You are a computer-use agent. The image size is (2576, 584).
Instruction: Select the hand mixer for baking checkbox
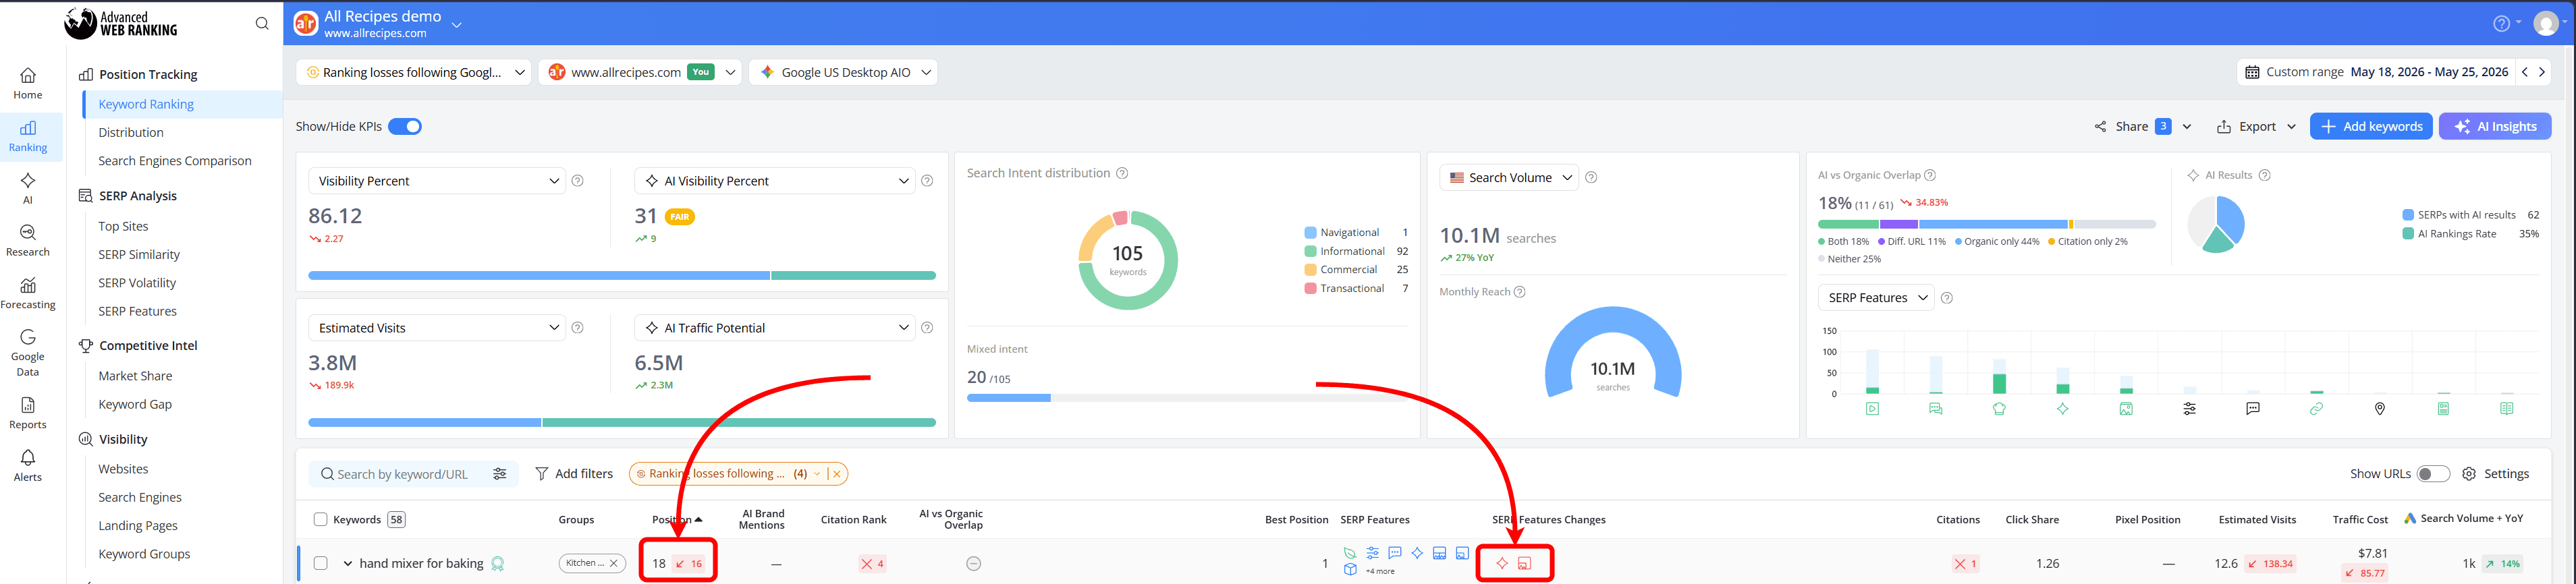tap(320, 564)
